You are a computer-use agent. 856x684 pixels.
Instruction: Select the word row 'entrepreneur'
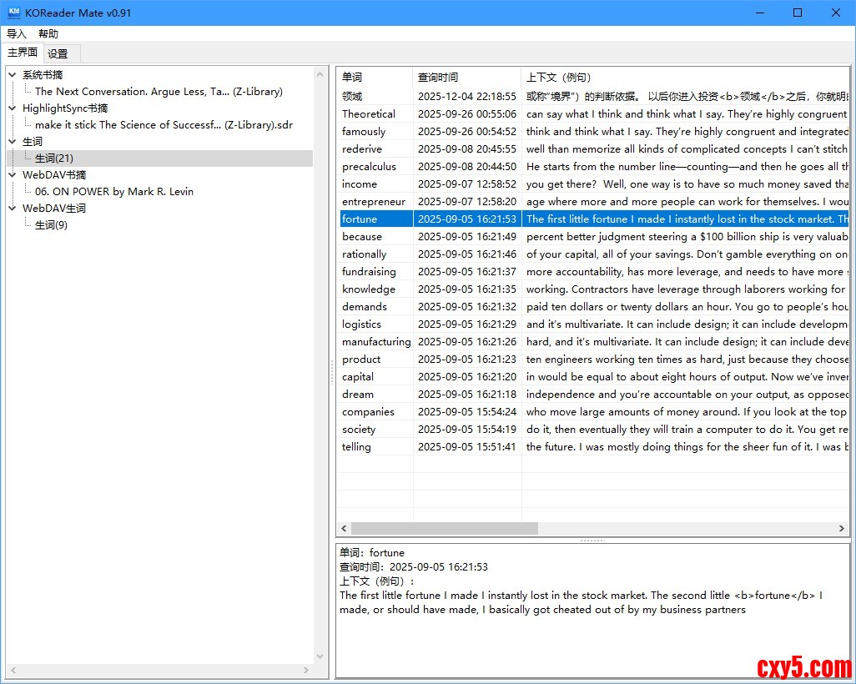374,202
